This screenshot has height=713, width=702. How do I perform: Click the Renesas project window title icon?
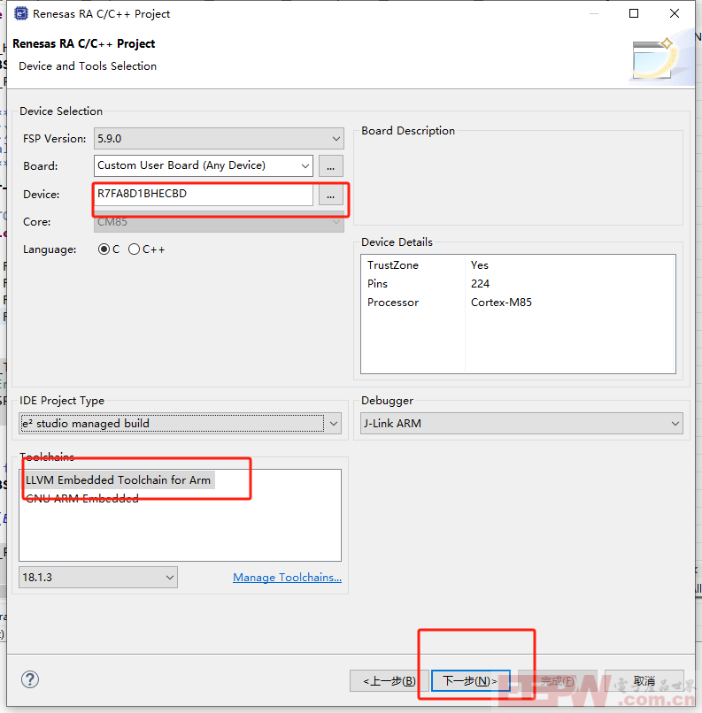[x=21, y=13]
